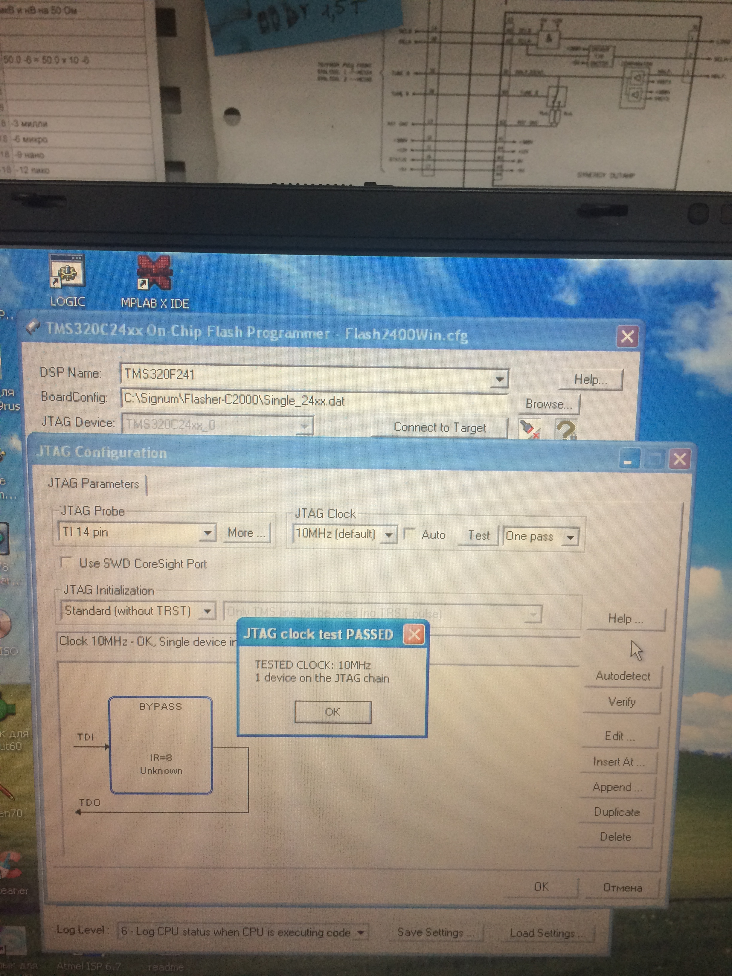
Task: Click the TESTED CLOCK: 10MHz text
Action: (313, 665)
